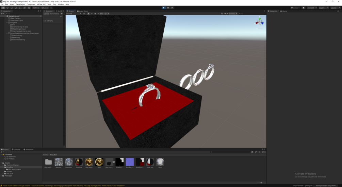342x187 pixels.
Task: Switch to the Game tab
Action: click(283, 11)
